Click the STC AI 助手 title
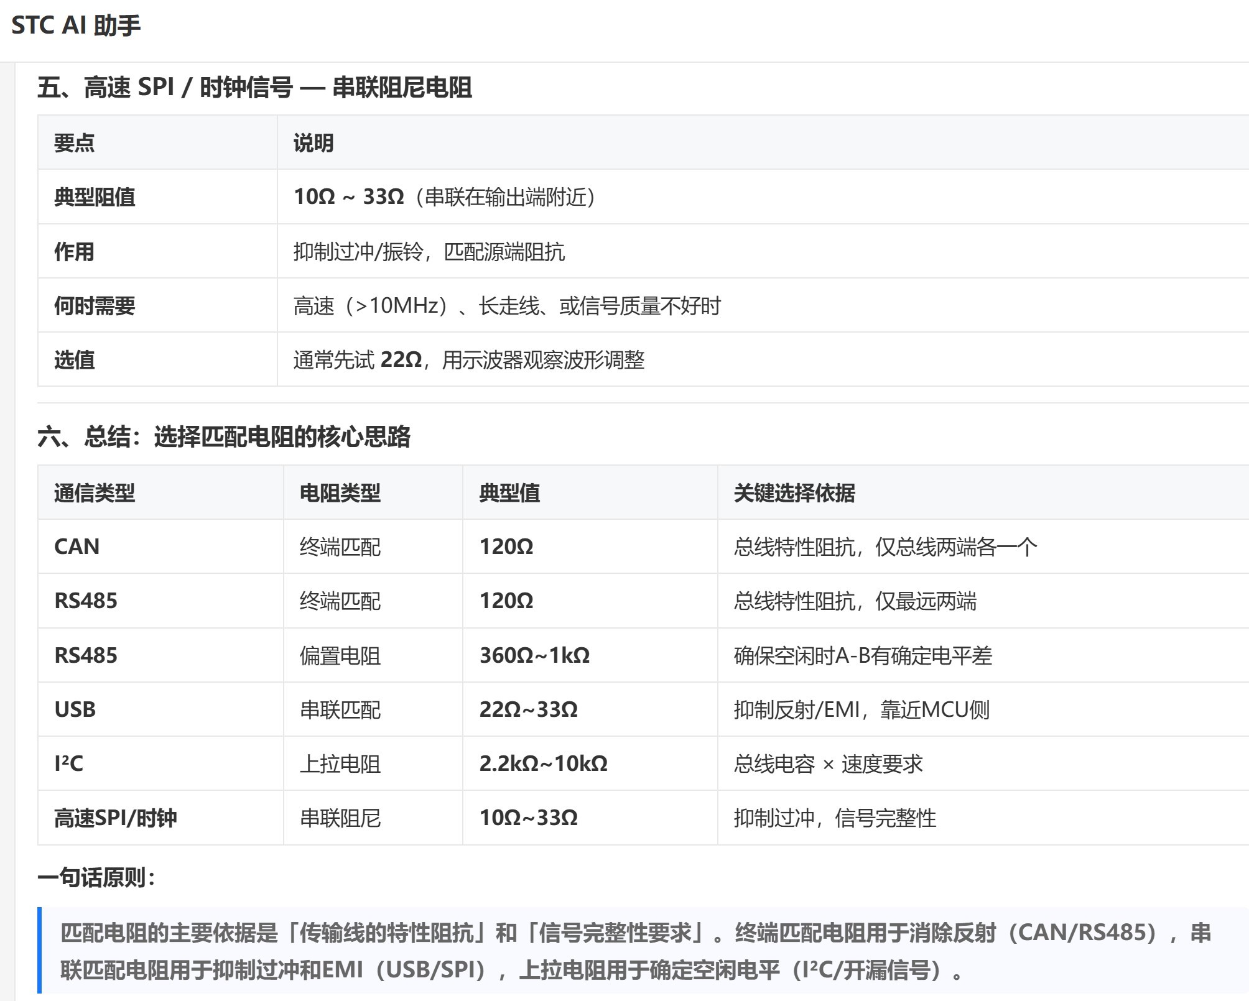 (x=76, y=25)
